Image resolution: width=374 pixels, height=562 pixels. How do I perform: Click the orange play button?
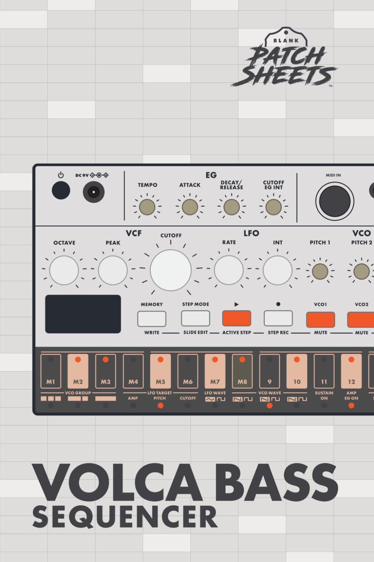237,318
